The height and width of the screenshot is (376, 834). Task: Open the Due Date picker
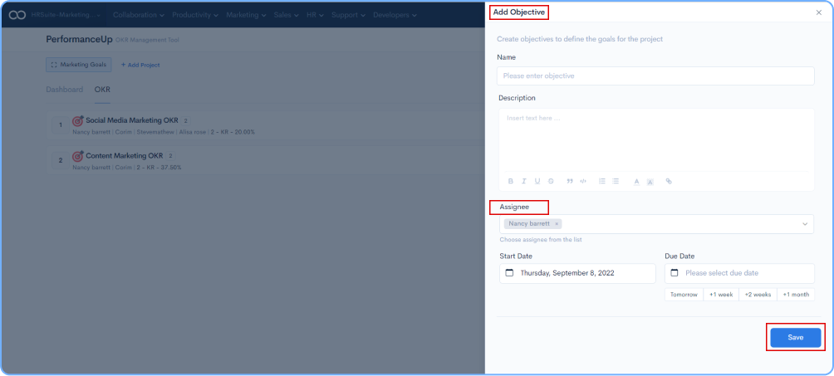(x=739, y=273)
